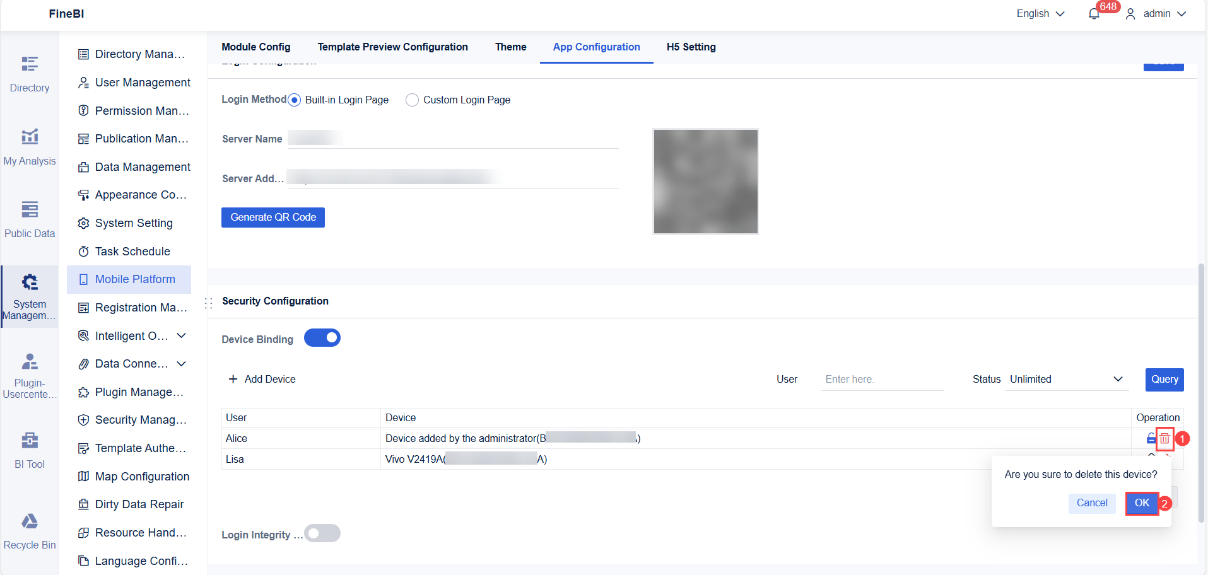This screenshot has width=1208, height=575.
Task: Click the Generate QR Code button
Action: coord(273,218)
